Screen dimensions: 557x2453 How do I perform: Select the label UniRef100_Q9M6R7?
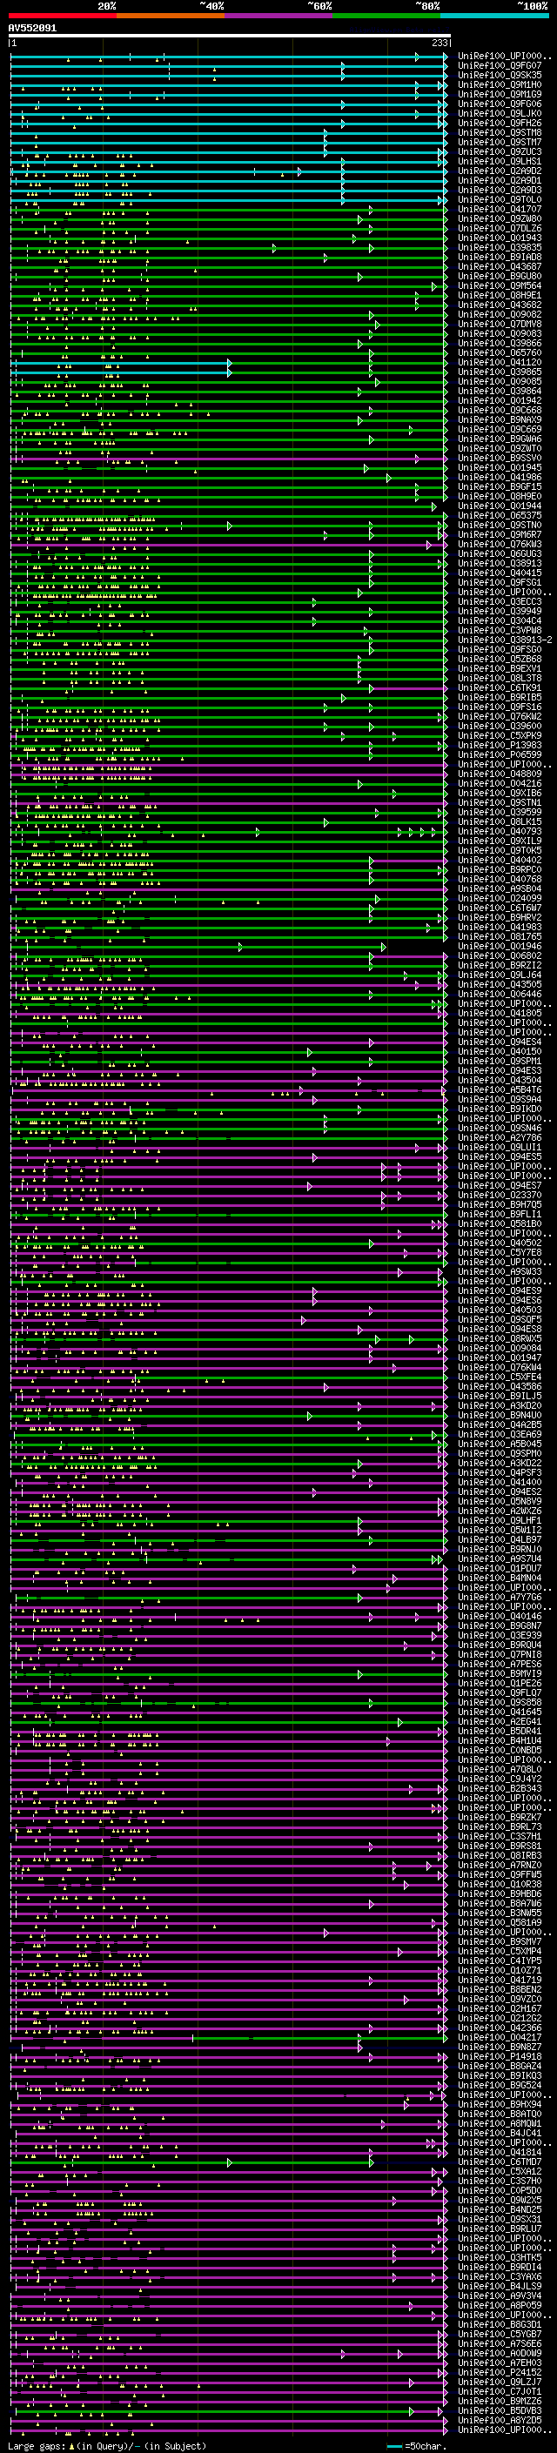[x=500, y=535]
